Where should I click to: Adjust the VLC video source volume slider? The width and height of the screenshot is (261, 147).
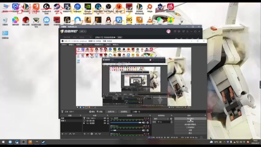pyautogui.click(x=126, y=123)
